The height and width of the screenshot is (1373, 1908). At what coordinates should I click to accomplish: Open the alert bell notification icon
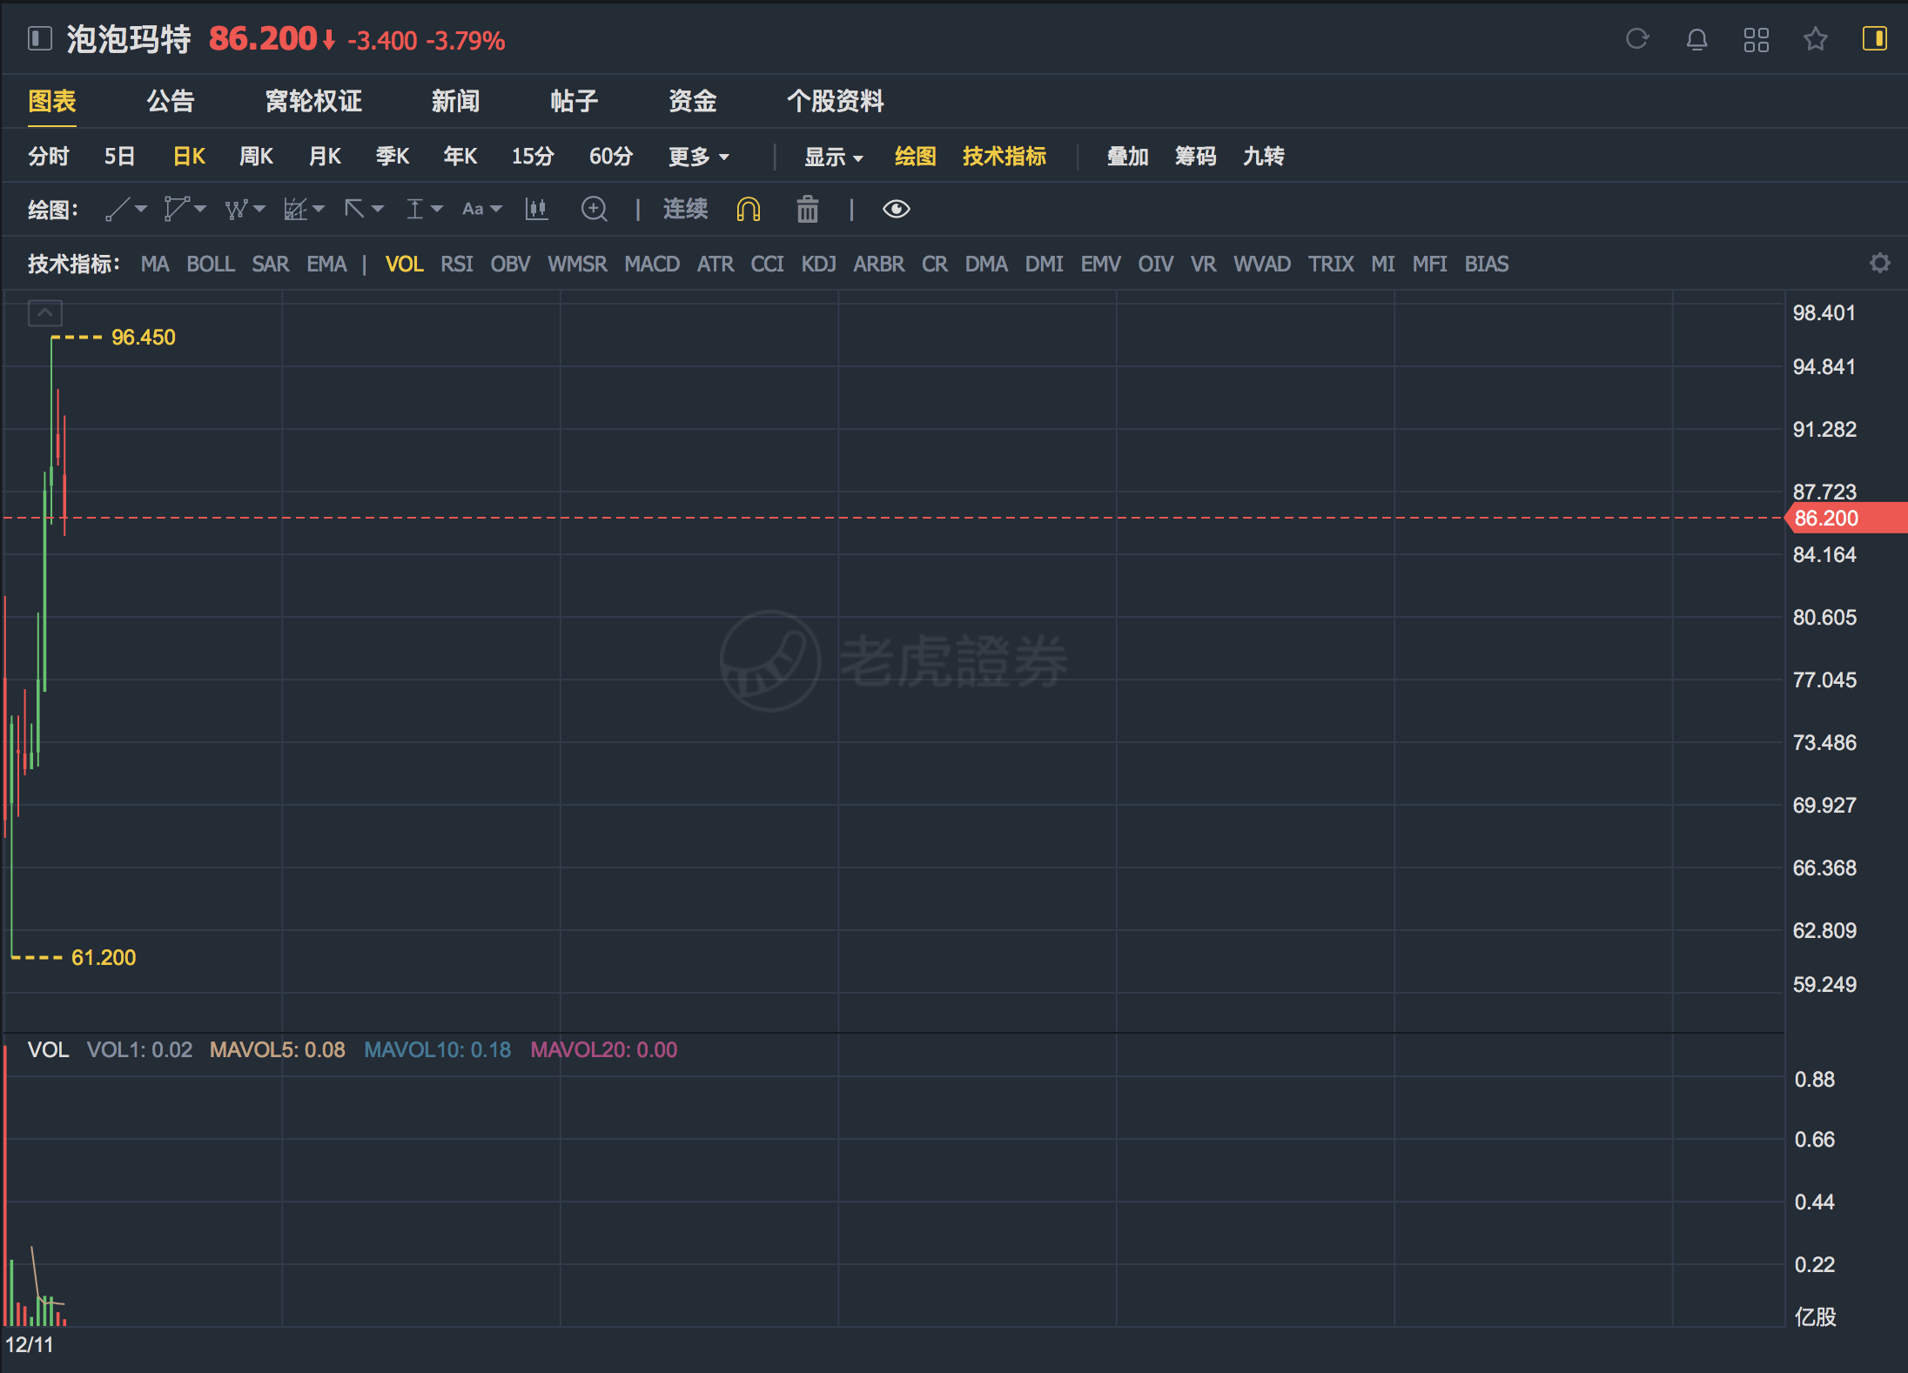(1696, 39)
